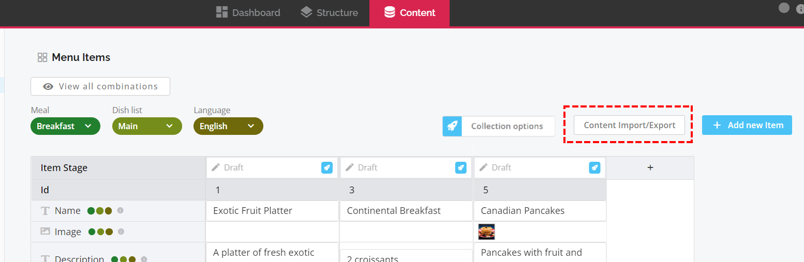Open the Dish list dropdown showing Main
804x262 pixels.
point(147,126)
